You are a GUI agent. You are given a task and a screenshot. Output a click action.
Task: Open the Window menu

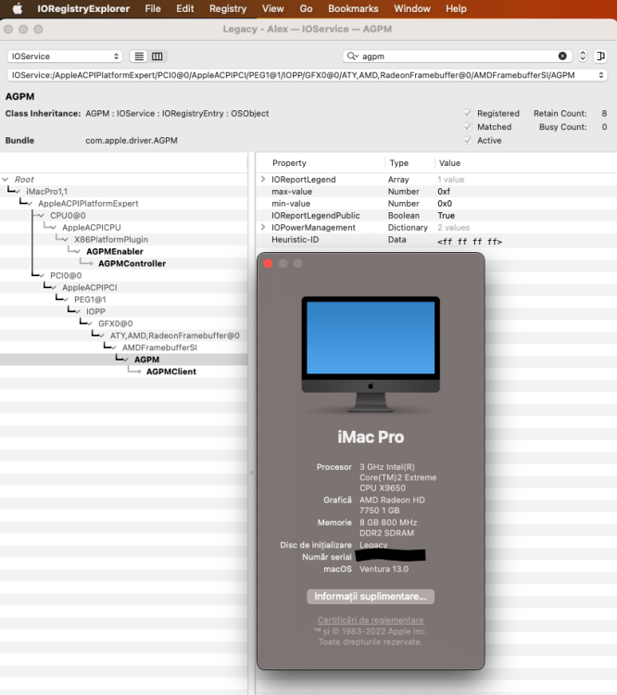[x=411, y=9]
